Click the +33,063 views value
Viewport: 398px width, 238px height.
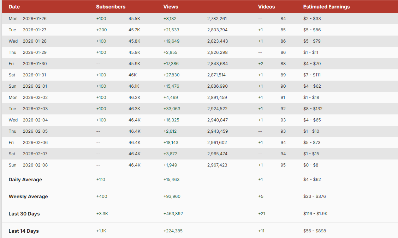coord(172,109)
